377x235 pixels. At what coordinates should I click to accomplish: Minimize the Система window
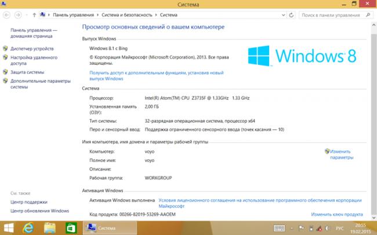pyautogui.click(x=344, y=4)
